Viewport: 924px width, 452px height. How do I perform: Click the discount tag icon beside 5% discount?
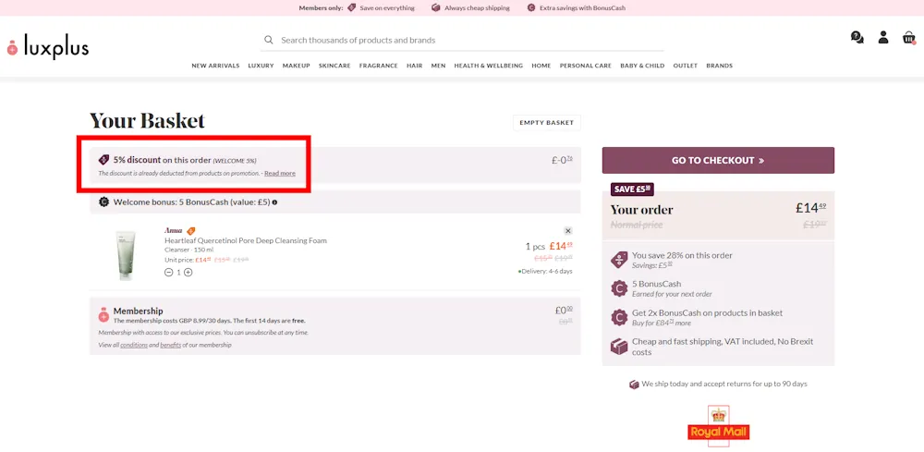pos(103,160)
